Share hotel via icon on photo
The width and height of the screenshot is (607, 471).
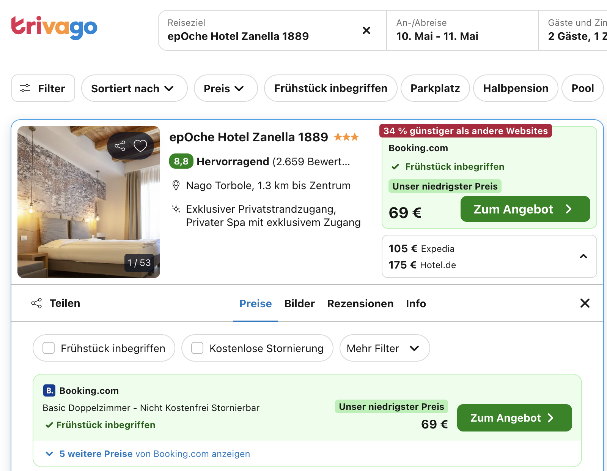click(120, 146)
